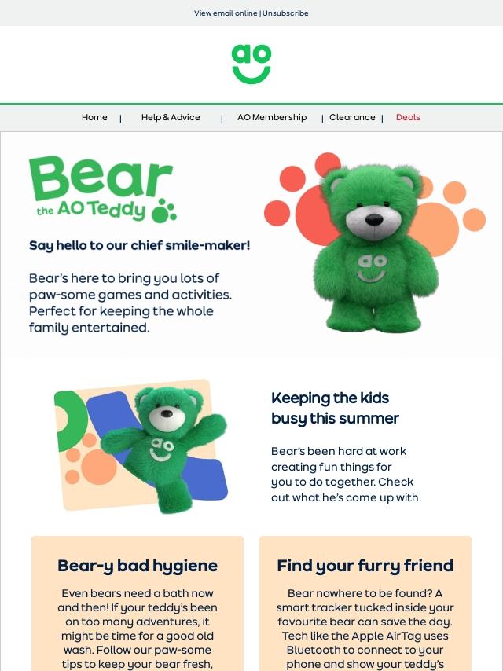Open the Help & Advice menu item
This screenshot has height=671, width=503.
[x=171, y=117]
